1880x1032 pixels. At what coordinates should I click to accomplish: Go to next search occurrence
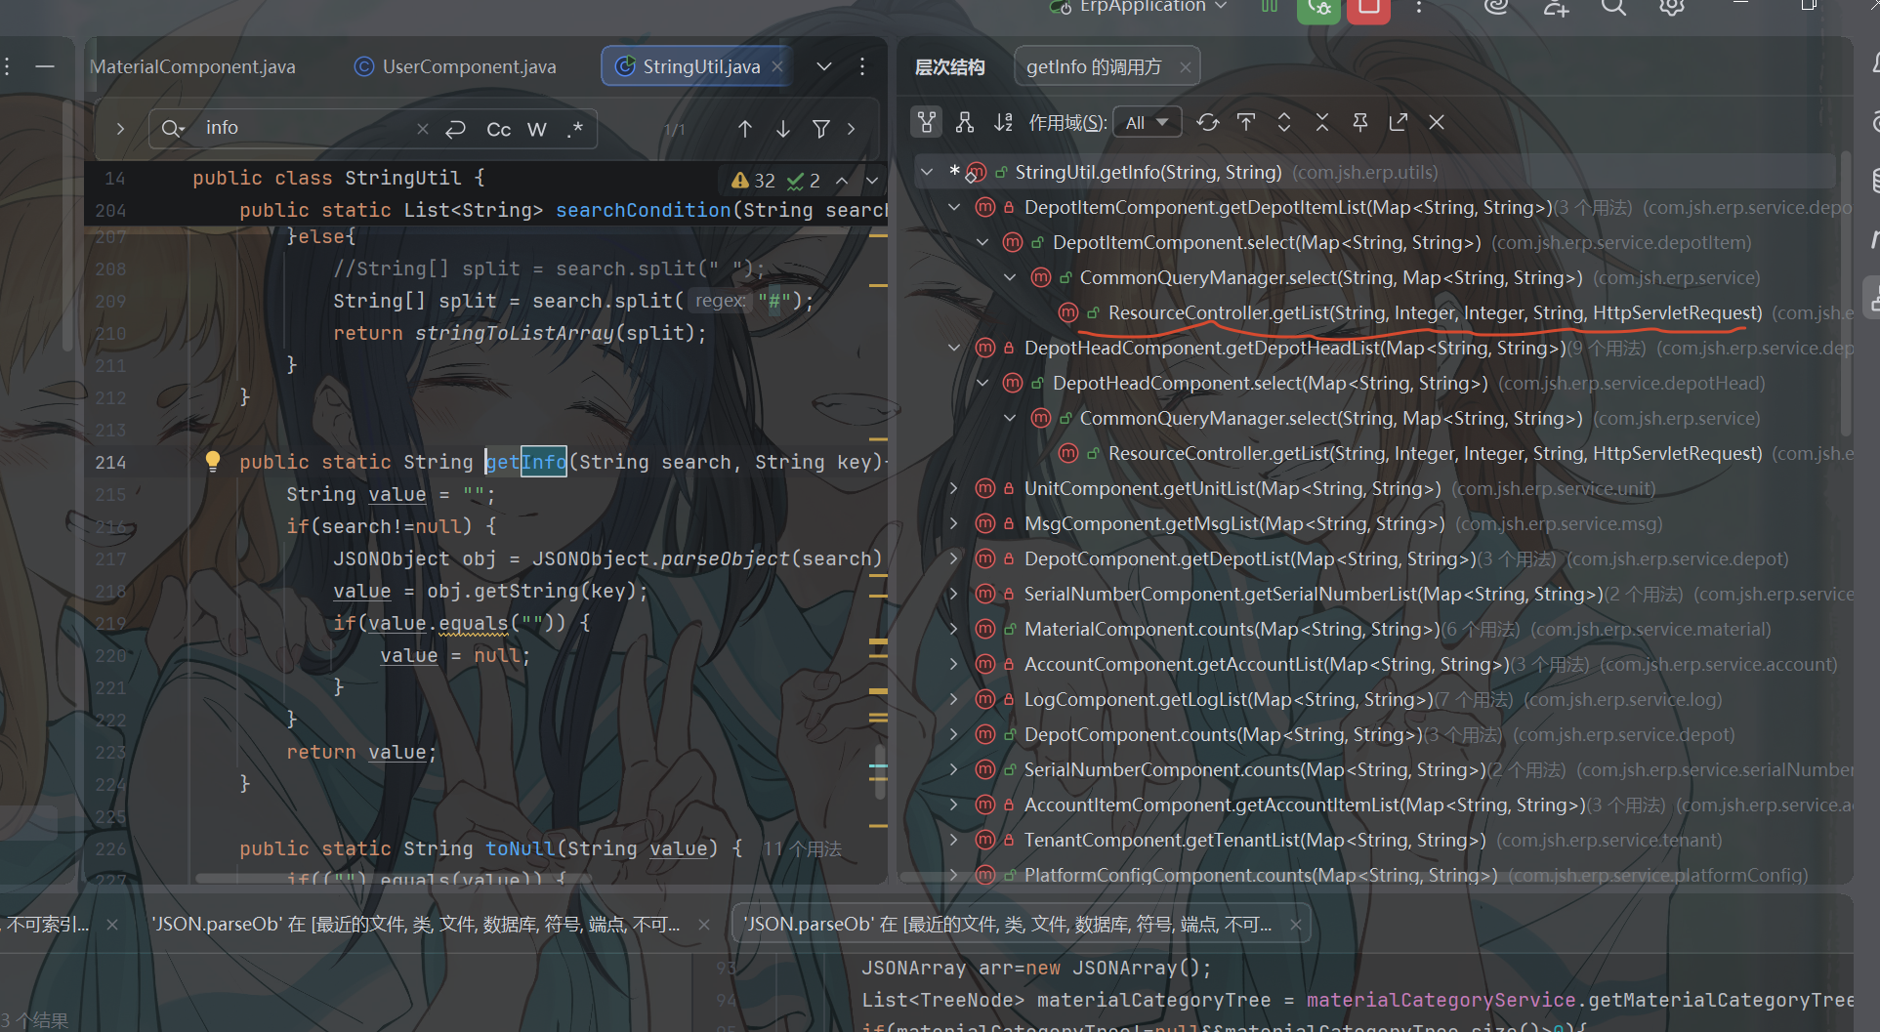[783, 129]
